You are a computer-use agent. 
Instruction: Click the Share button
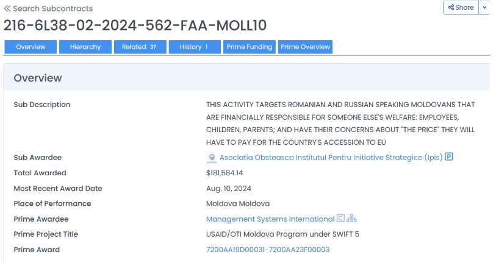(x=461, y=7)
